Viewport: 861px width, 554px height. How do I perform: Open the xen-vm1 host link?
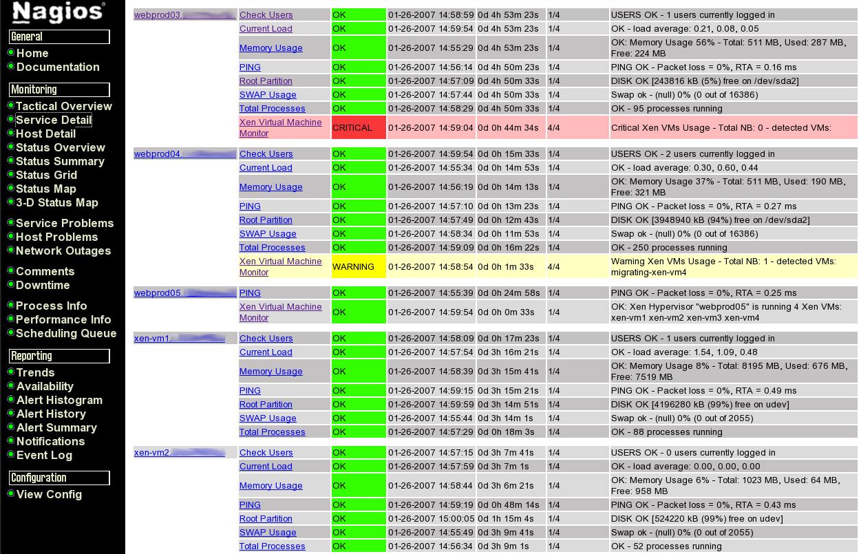point(179,339)
